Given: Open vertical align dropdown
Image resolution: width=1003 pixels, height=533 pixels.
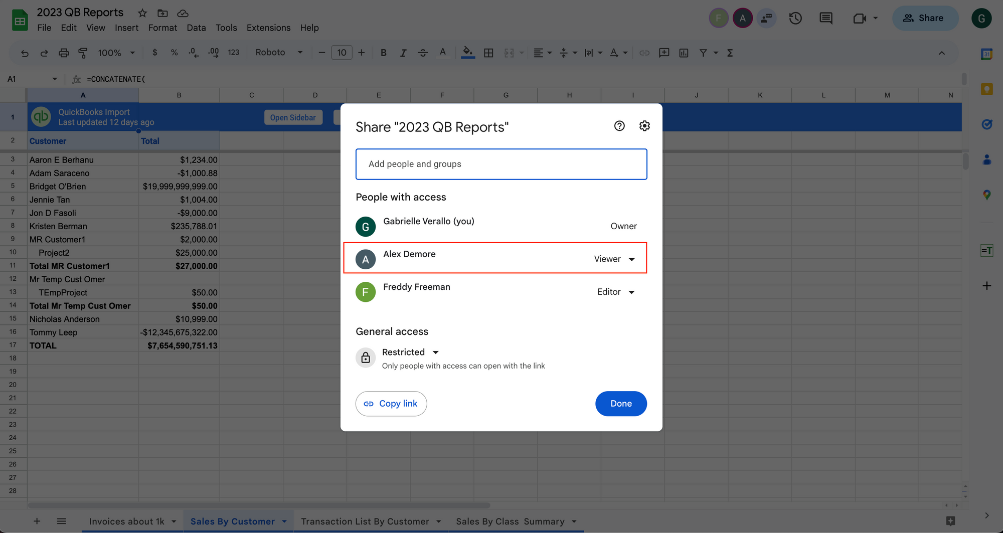Looking at the screenshot, I should [568, 53].
